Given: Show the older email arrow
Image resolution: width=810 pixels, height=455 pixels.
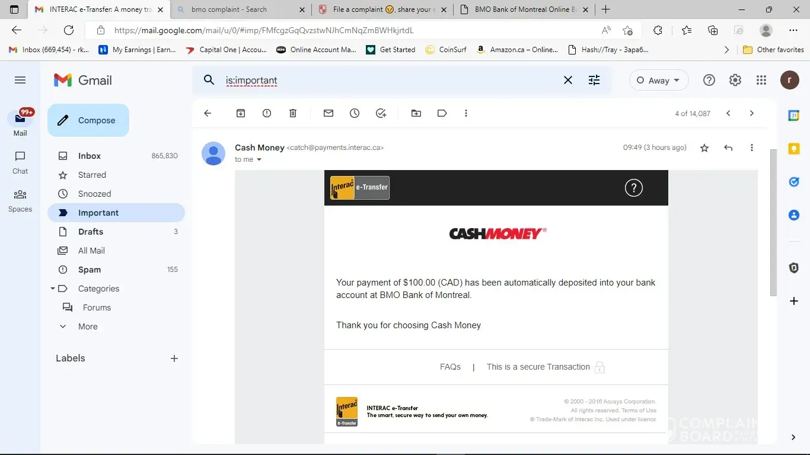Looking at the screenshot, I should (x=752, y=113).
